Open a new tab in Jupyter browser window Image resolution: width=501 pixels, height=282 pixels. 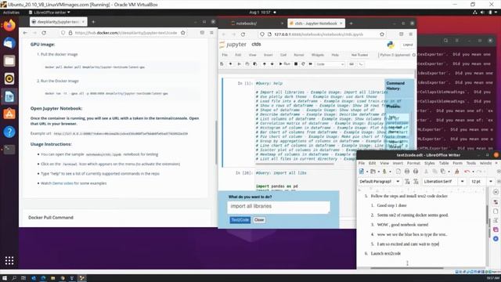click(x=351, y=23)
